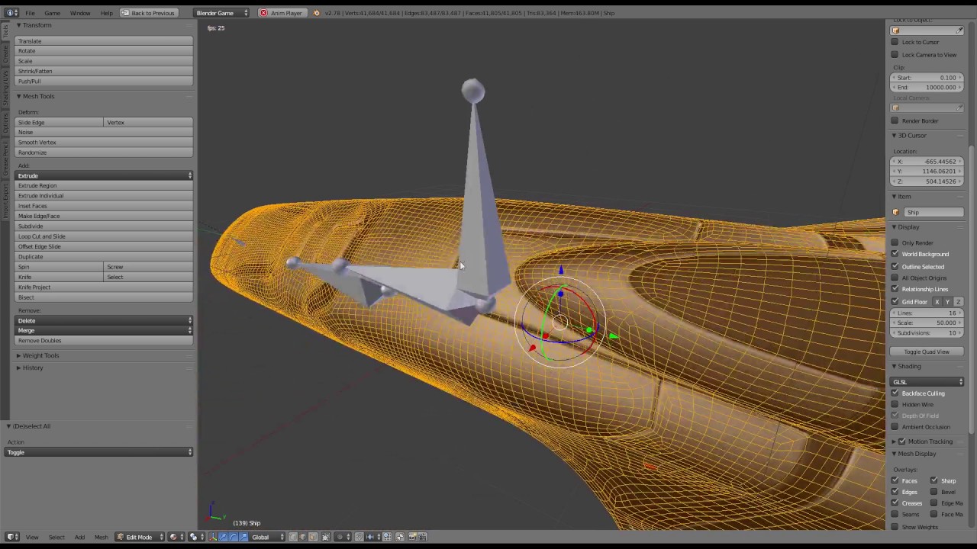Click the Remove Doubles button

pos(104,340)
